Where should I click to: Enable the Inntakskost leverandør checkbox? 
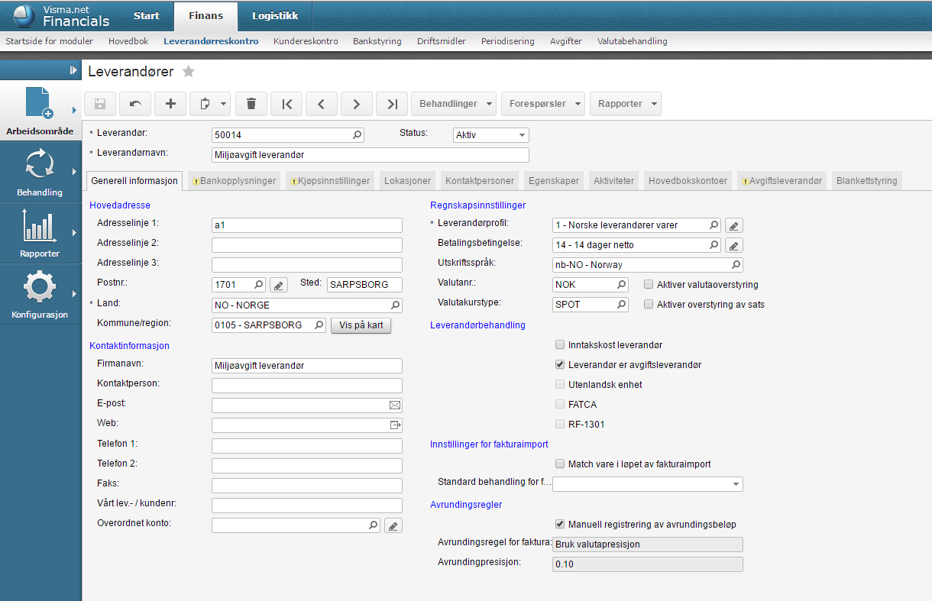click(561, 345)
